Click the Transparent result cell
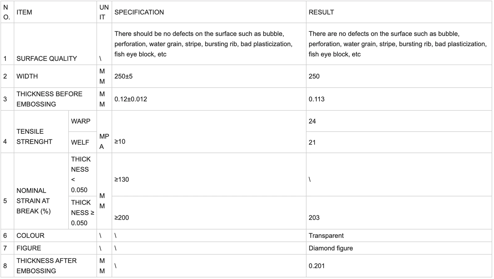 399,236
